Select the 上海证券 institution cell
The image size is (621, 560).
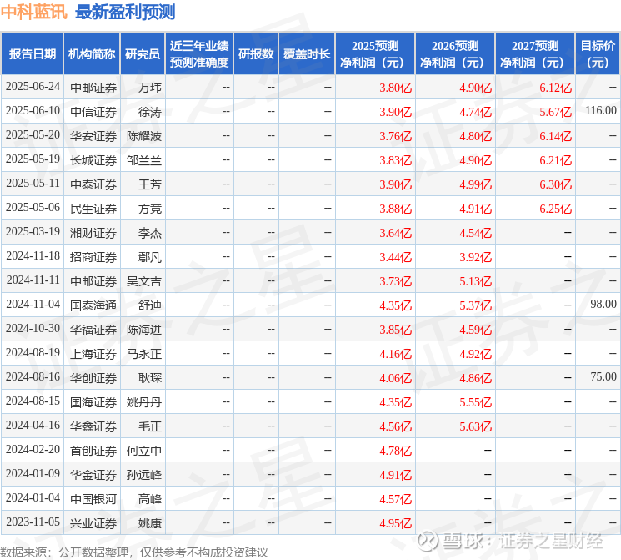point(93,353)
